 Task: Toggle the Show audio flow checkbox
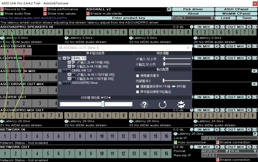2,14
